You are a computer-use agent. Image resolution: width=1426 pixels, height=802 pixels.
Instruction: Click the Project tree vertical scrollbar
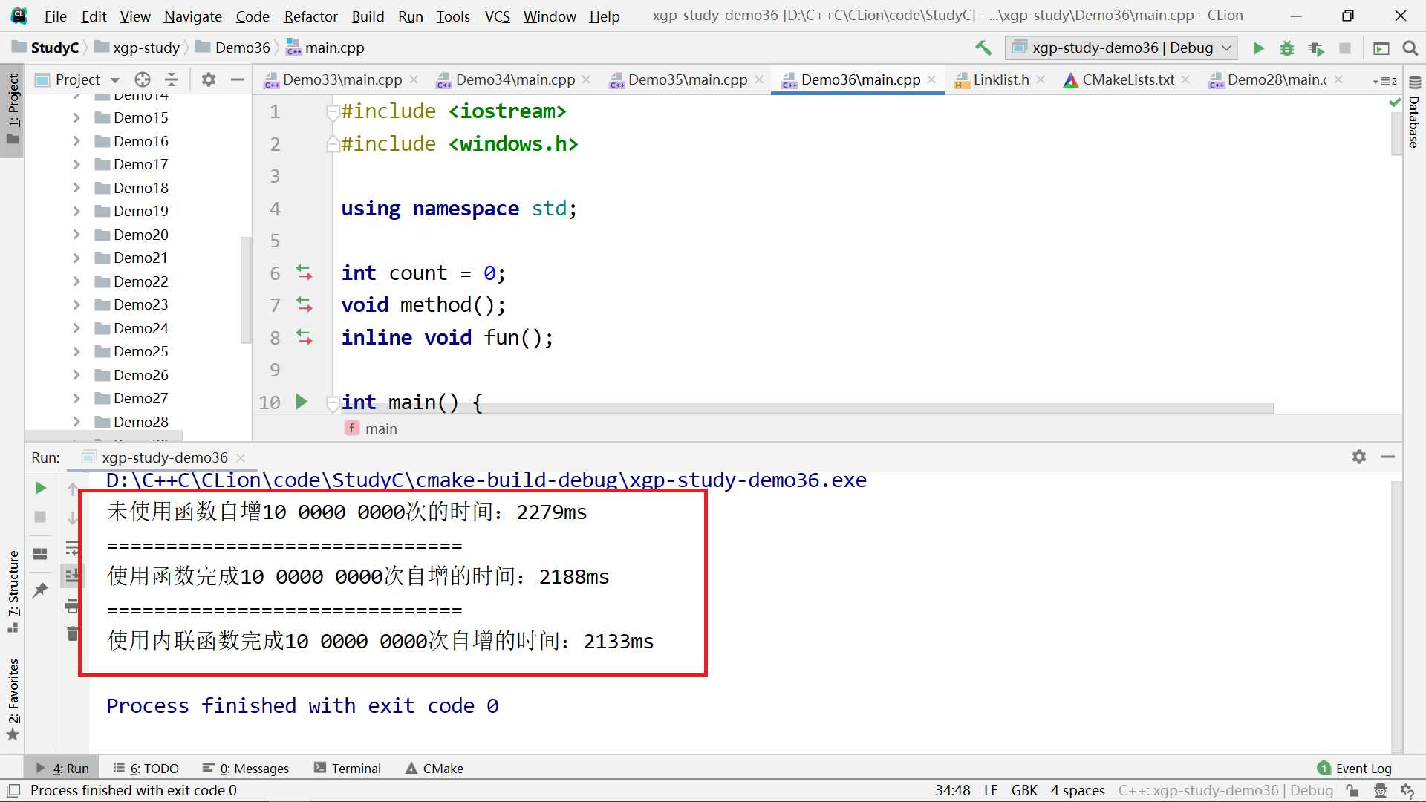[245, 290]
